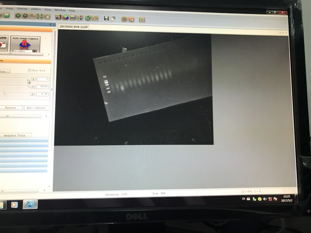
Task: Select the 20170428 ZH6-12.tif tab
Action: [x=73, y=27]
